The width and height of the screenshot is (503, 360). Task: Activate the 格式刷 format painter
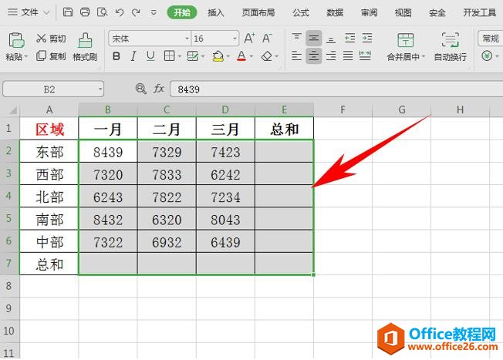[x=85, y=47]
